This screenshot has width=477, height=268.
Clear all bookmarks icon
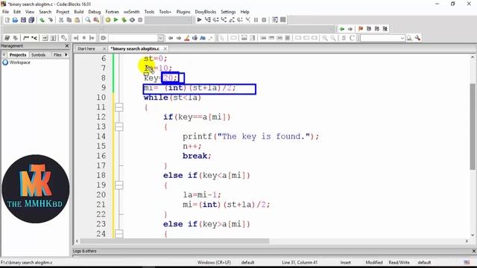point(385,29)
